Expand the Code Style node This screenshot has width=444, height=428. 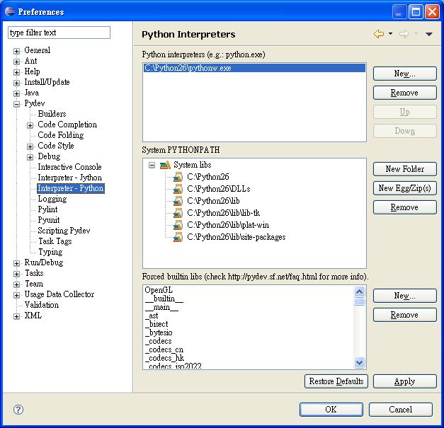coord(30,146)
